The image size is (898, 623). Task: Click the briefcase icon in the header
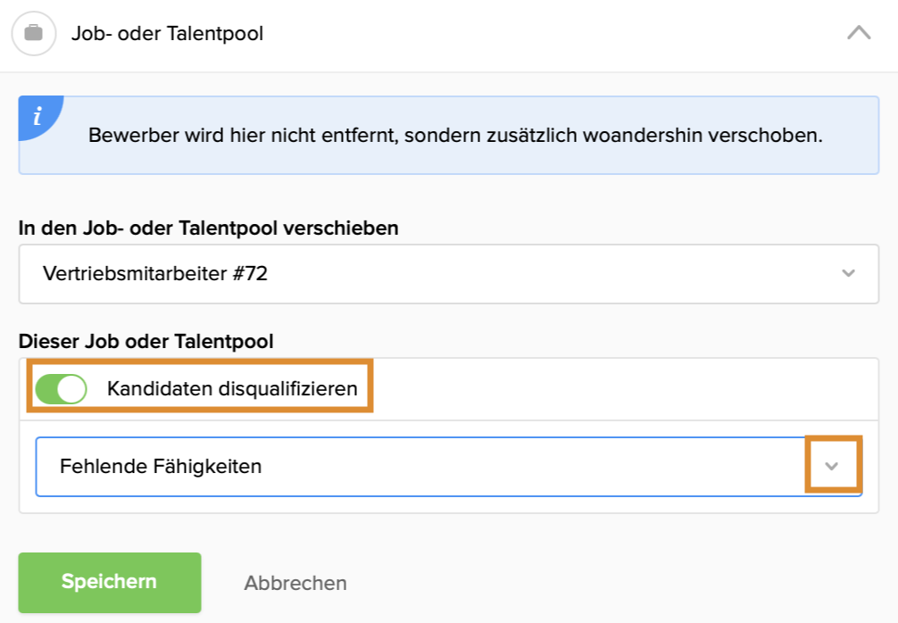[33, 34]
